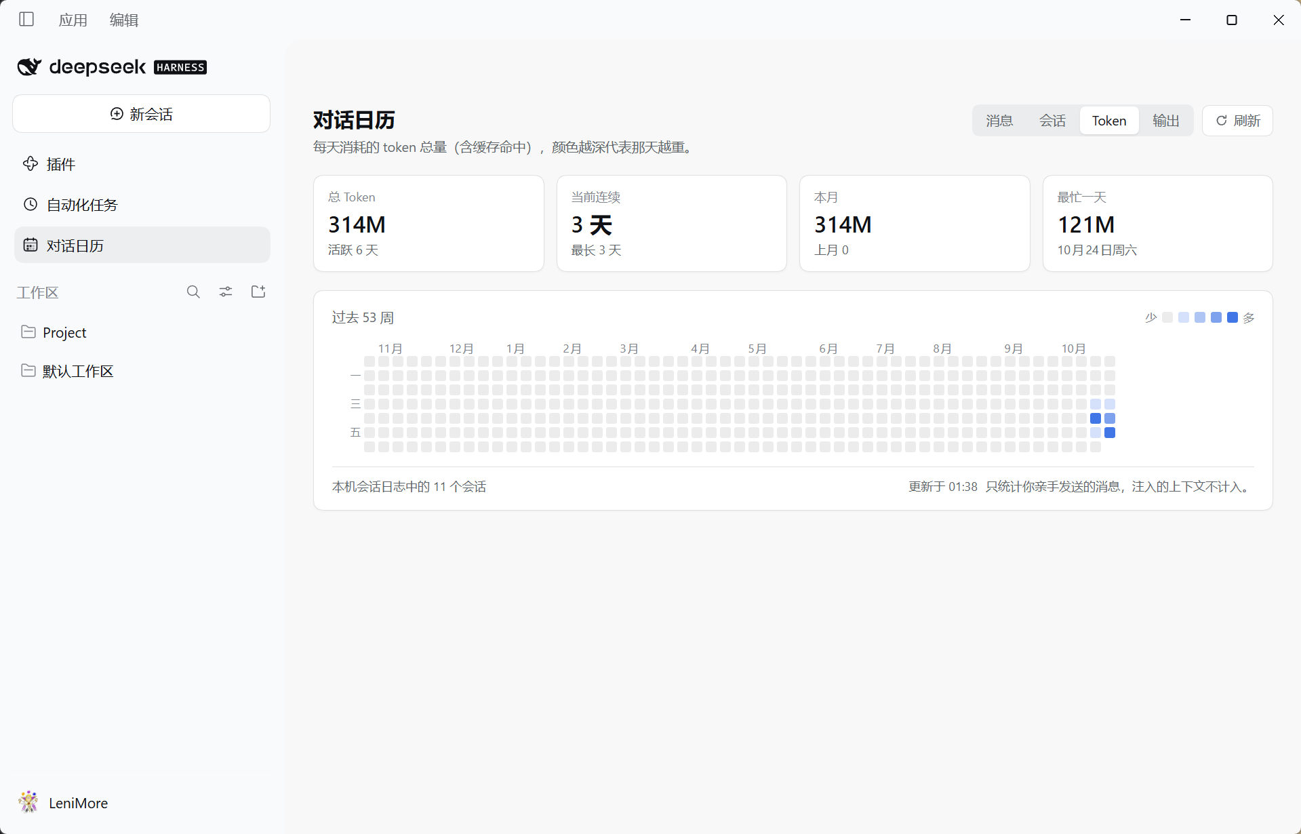
Task: Click the HARNESS badge
Action: click(x=180, y=67)
